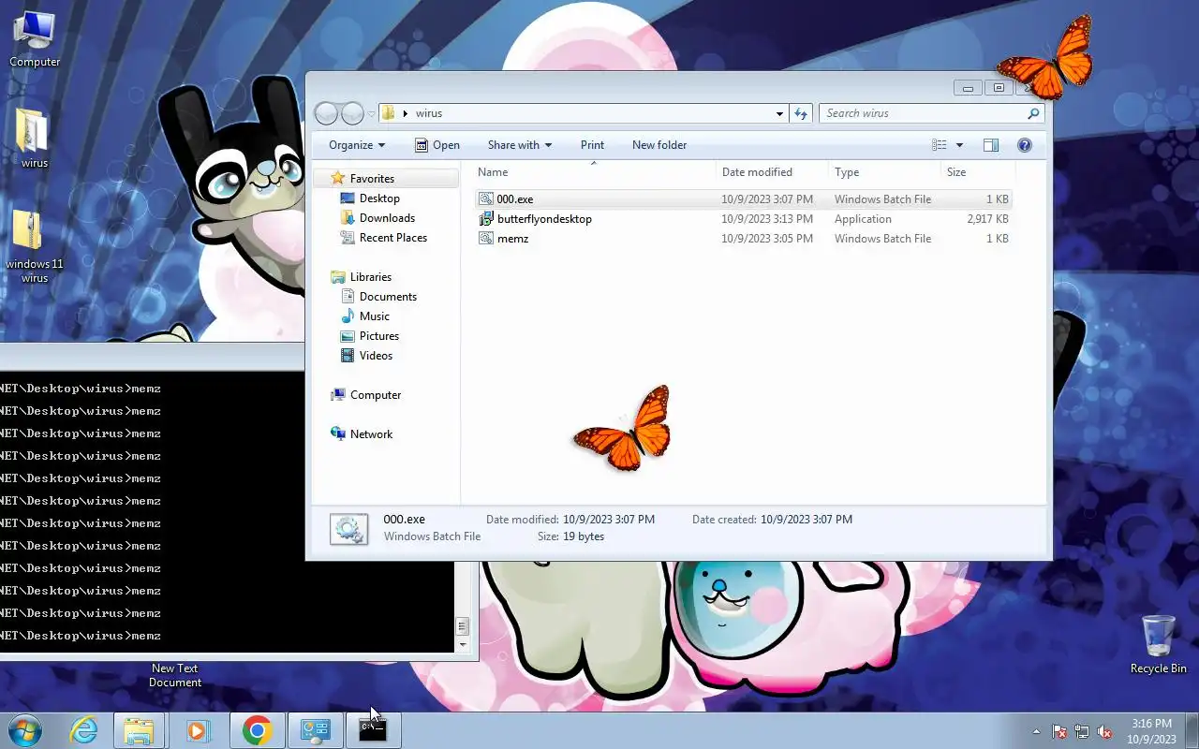Launch Internet Explorer from taskbar
This screenshot has width=1199, height=749.
[84, 730]
